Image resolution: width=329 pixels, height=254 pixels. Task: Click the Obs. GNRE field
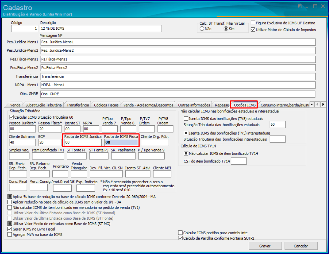178,94
